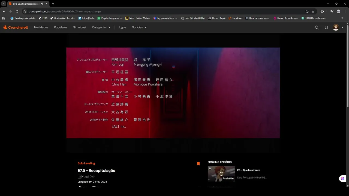349x196 pixels.
Task: Open the Solo Leveling series link
Action: pyautogui.click(x=86, y=163)
